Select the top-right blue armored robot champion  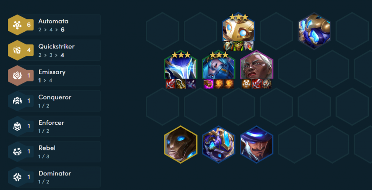pyautogui.click(x=314, y=31)
